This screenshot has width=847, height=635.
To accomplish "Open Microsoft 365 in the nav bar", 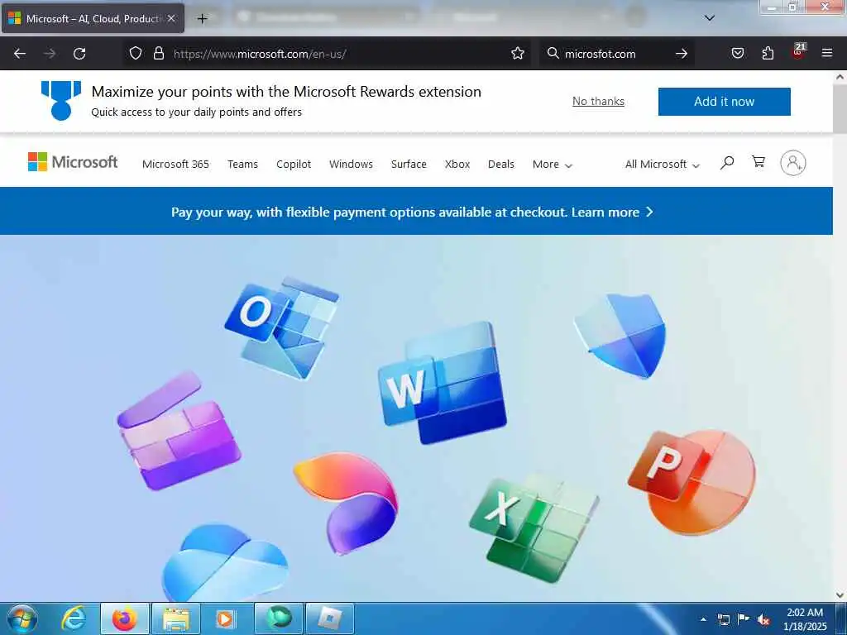I will (x=175, y=165).
